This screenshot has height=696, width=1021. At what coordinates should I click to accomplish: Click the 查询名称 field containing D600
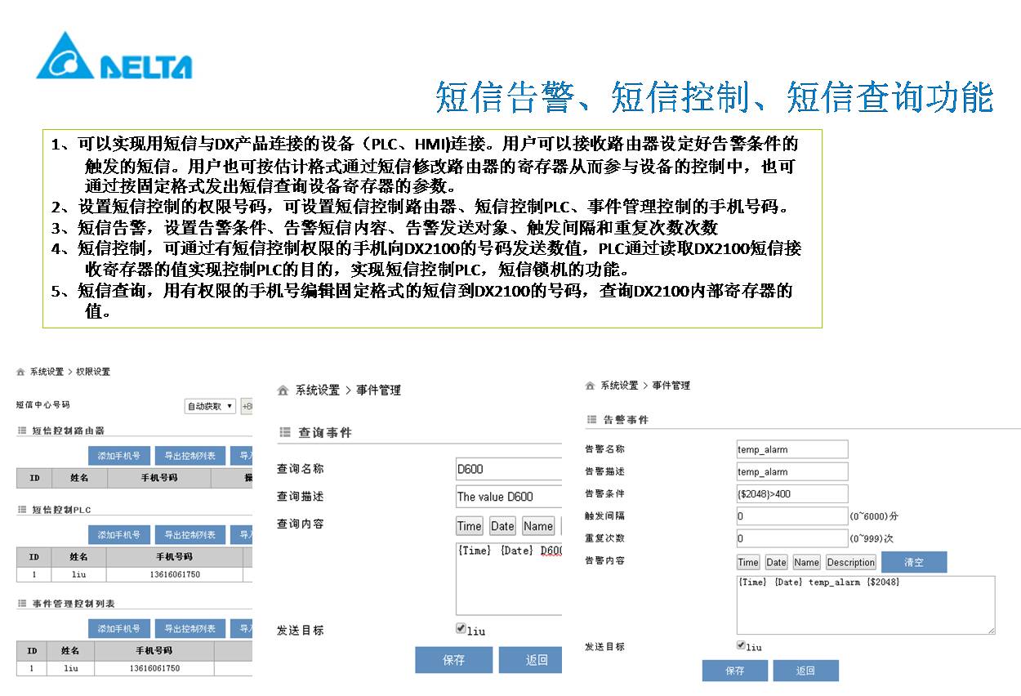pos(508,469)
